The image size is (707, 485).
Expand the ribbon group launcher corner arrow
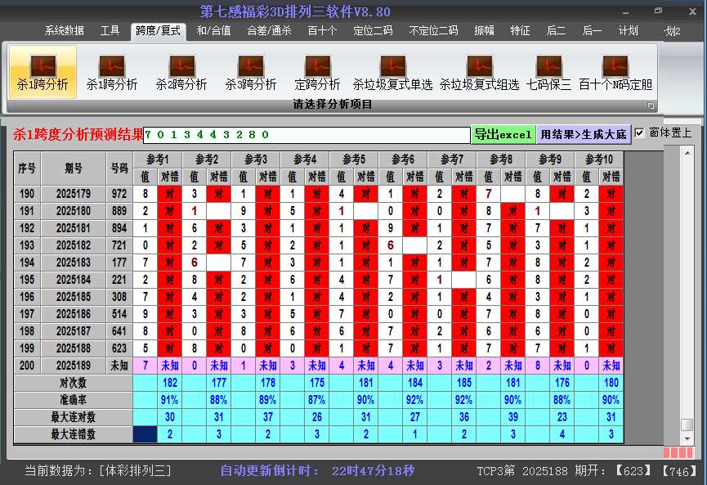651,106
